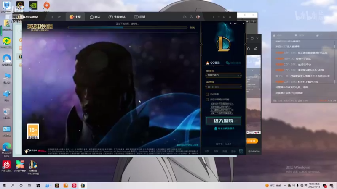Viewport: 337px width, 189px height.
Task: Open the 直播 live tab
Action: [140, 17]
